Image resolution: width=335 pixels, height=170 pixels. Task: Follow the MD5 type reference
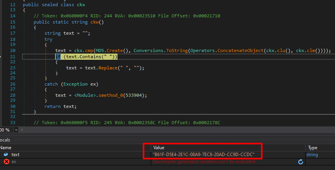pos(100,50)
